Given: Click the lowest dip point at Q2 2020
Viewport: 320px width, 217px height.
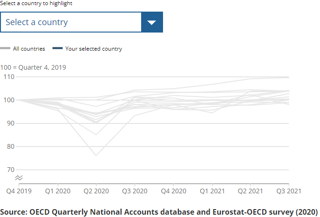Looking at the screenshot, I should 96,155.
